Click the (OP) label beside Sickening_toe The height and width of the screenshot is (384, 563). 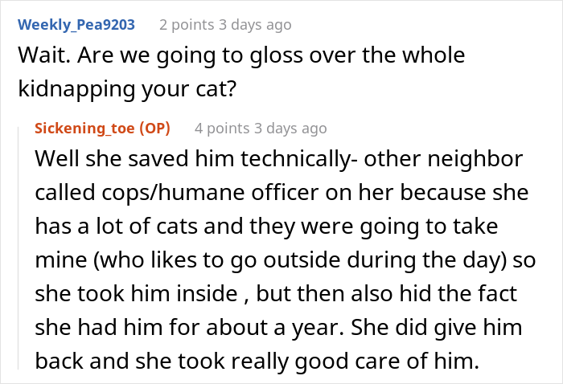tap(155, 129)
